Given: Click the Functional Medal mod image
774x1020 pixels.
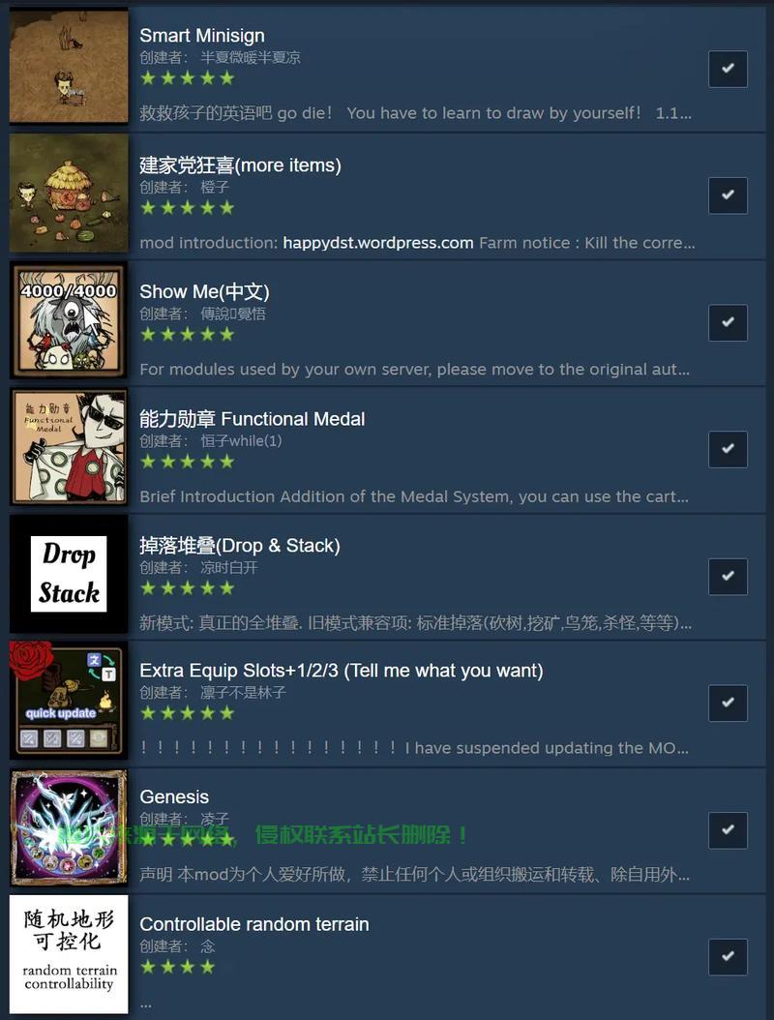Looking at the screenshot, I should [69, 447].
